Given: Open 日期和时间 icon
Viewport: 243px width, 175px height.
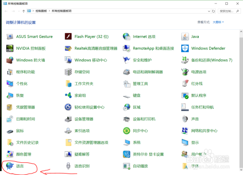Looking at the screenshot, I should point(10,119).
